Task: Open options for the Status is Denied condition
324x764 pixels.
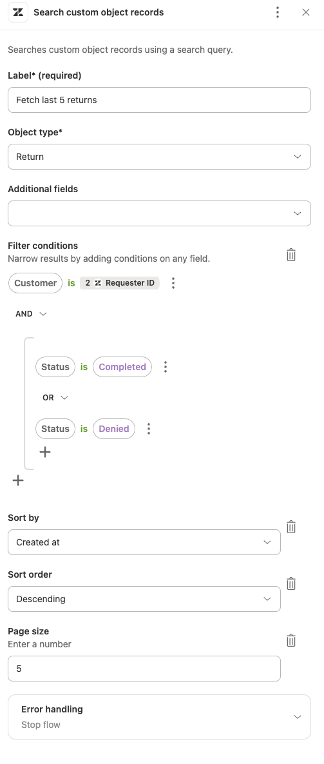Action: tap(149, 429)
